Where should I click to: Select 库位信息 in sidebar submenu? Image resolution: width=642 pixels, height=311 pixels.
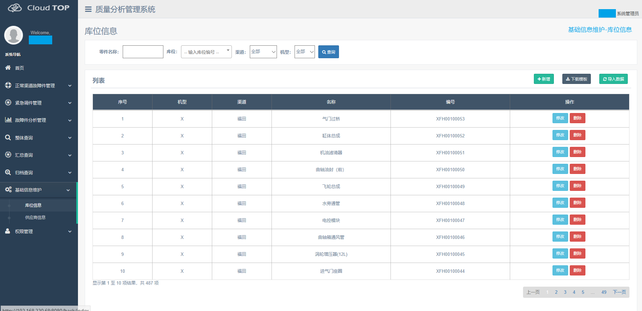[x=33, y=205]
